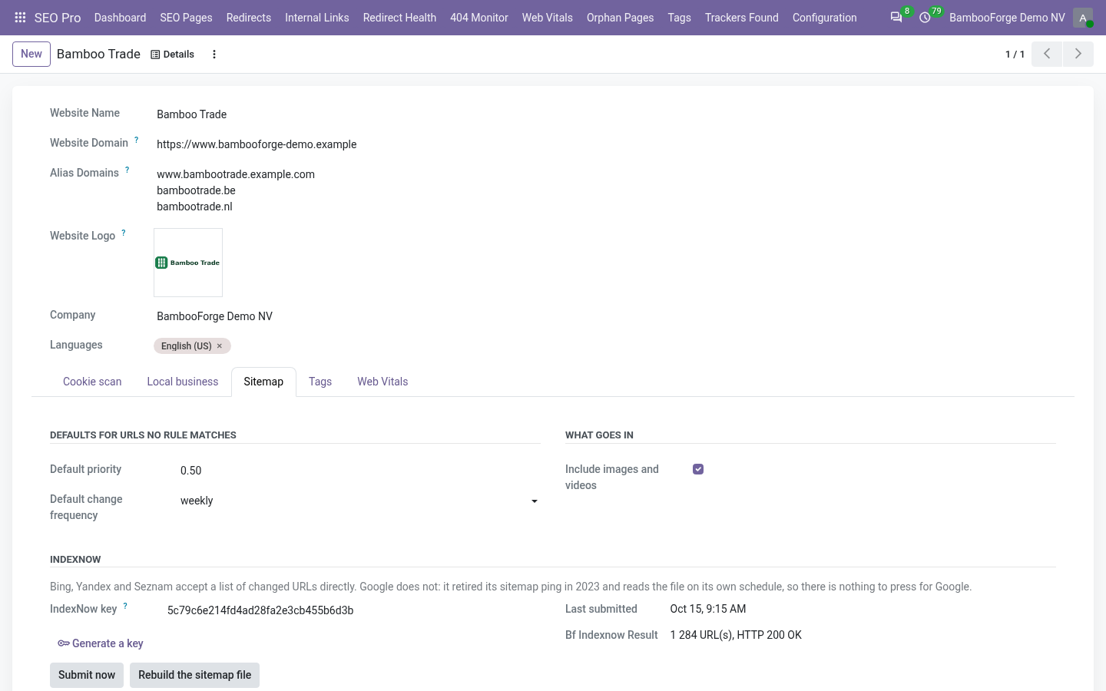
Task: Show help tooltip for IndexNow key
Action: coord(125,606)
